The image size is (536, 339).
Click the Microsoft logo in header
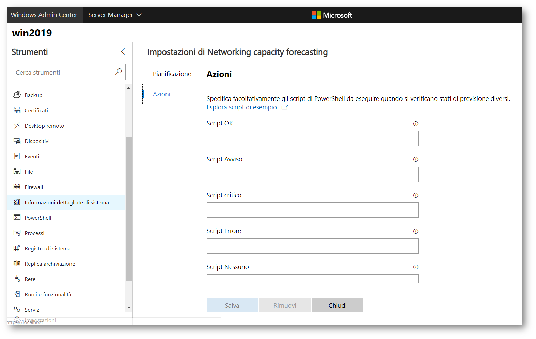(332, 15)
